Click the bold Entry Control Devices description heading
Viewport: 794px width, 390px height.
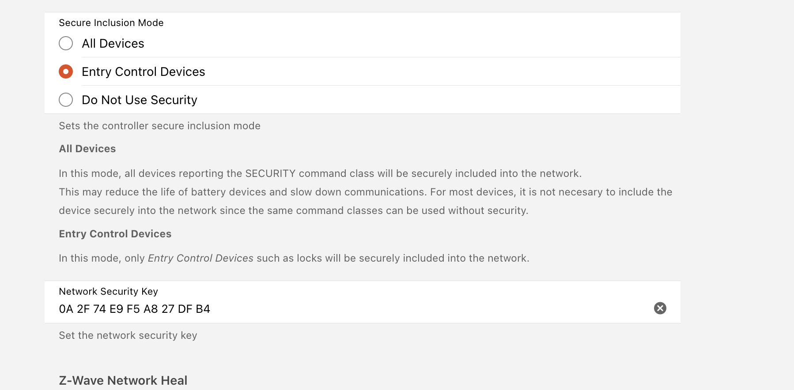(x=115, y=234)
